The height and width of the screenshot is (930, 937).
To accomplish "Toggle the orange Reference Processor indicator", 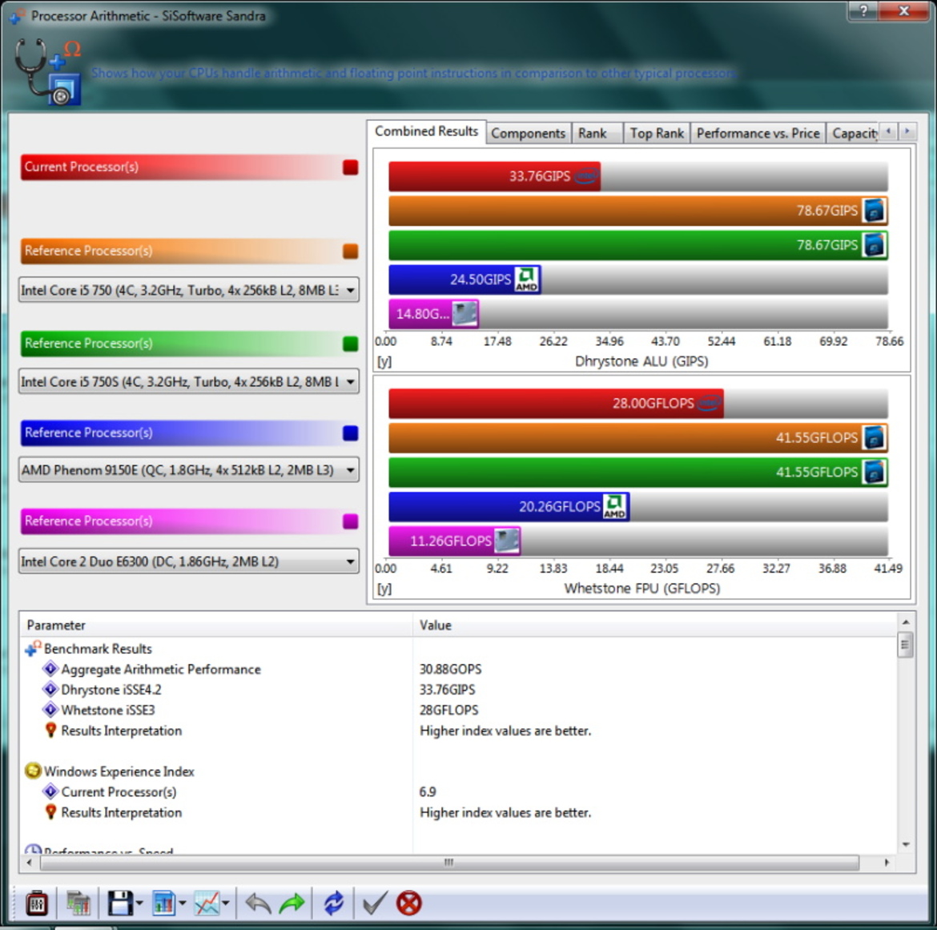I will point(350,251).
